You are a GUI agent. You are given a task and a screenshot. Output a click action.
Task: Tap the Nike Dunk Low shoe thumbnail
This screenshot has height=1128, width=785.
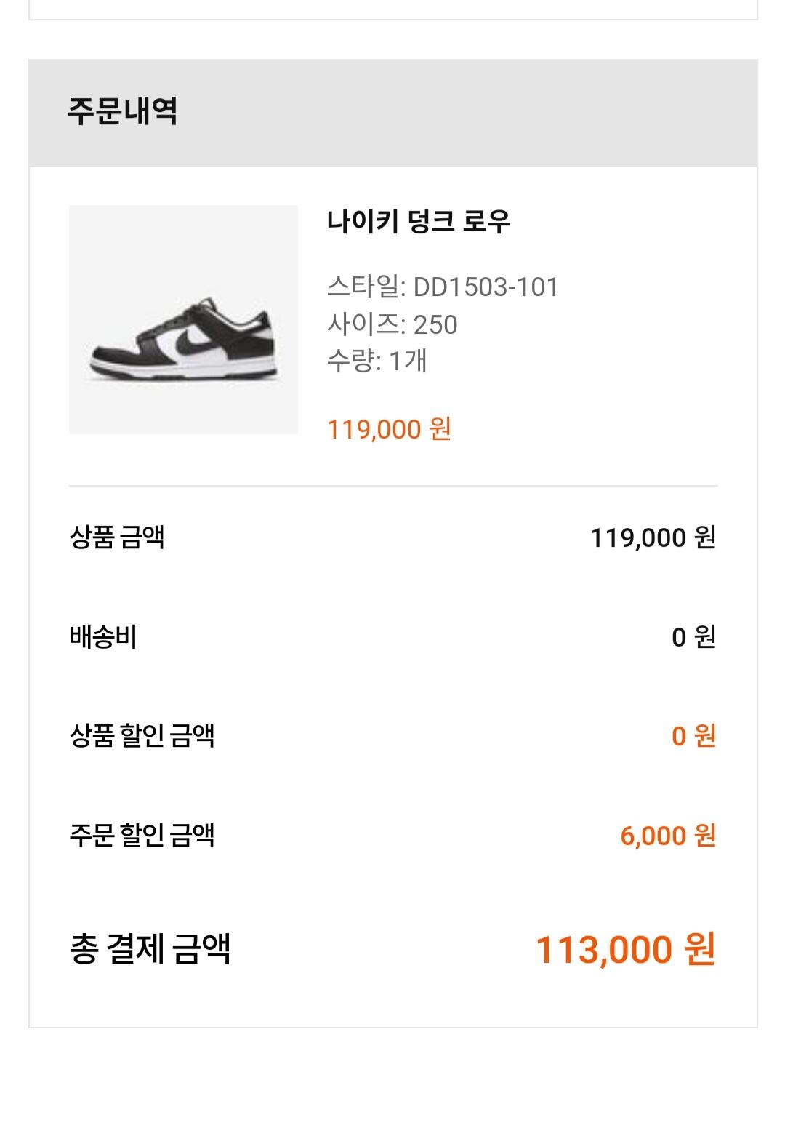pyautogui.click(x=183, y=319)
